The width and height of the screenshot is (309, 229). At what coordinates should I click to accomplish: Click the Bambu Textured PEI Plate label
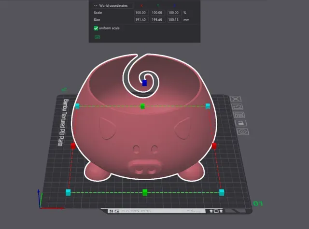[63, 123]
